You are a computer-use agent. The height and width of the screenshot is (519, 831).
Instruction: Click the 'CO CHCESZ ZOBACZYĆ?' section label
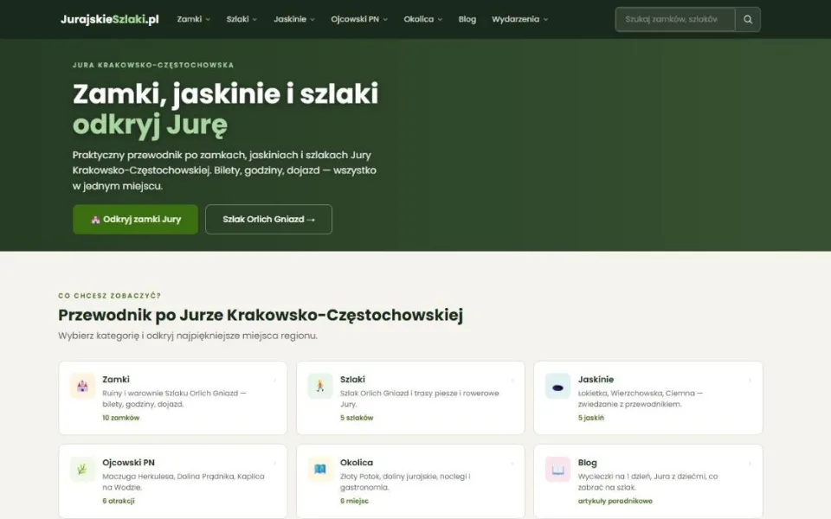[110, 296]
